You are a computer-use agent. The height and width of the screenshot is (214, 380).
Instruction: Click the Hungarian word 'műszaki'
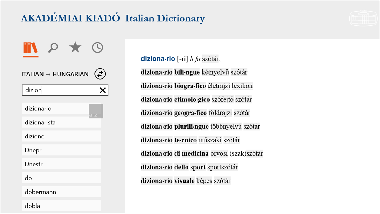click(210, 140)
